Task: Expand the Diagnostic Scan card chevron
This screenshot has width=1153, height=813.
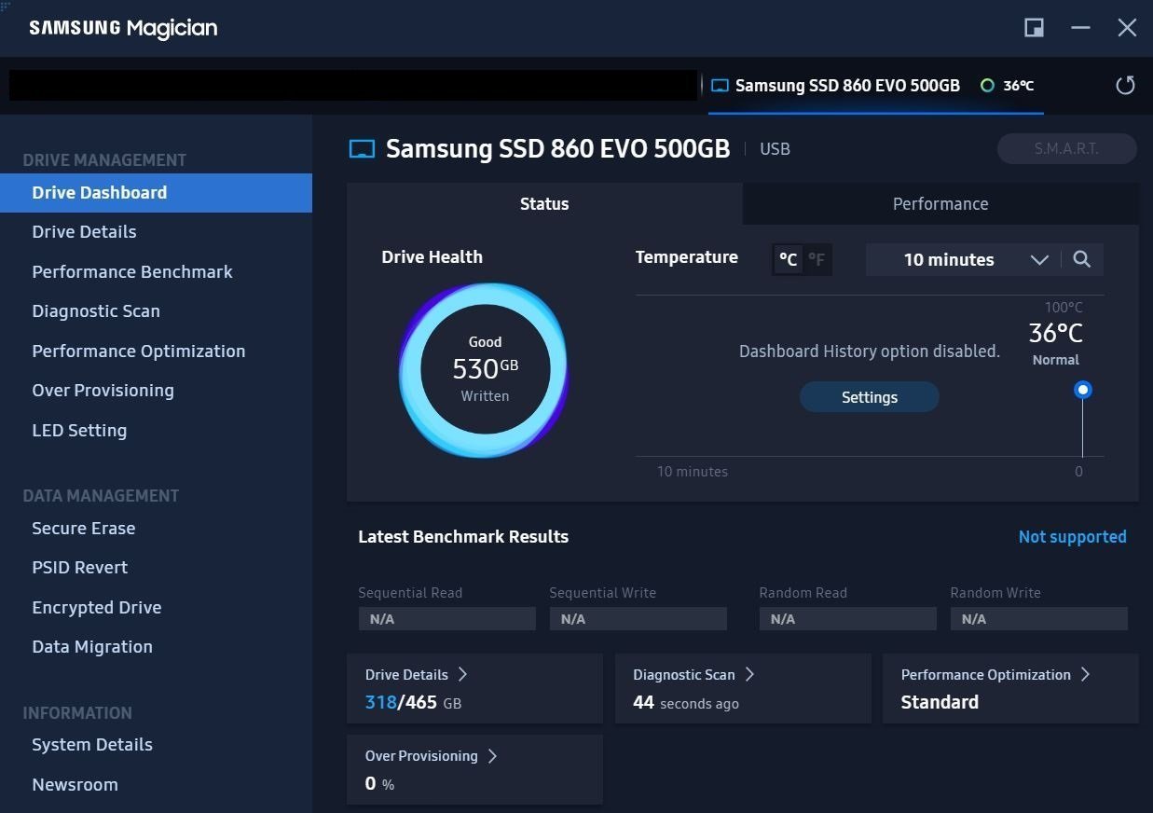Action: pos(749,674)
